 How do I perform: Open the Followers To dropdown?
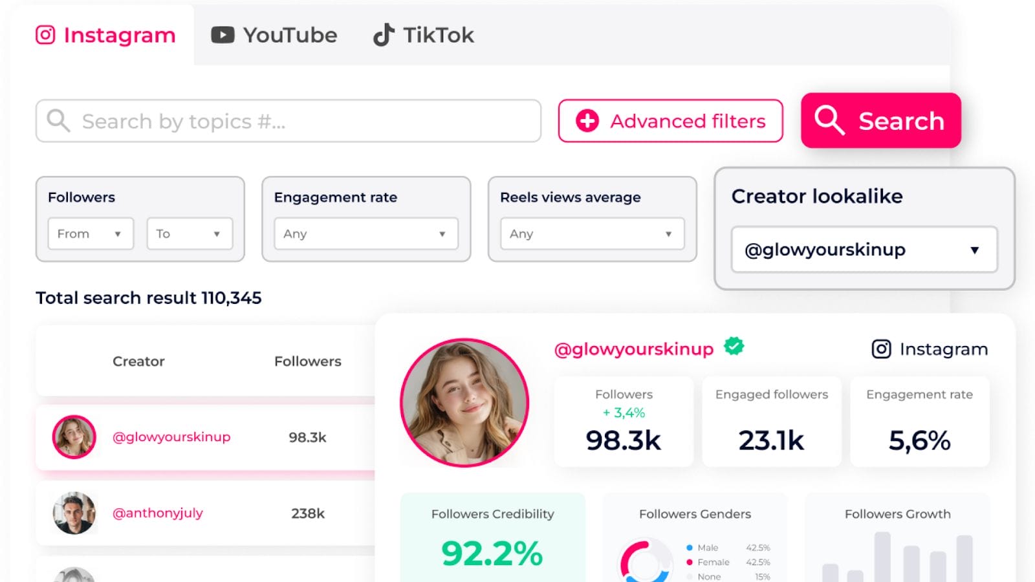pyautogui.click(x=190, y=233)
